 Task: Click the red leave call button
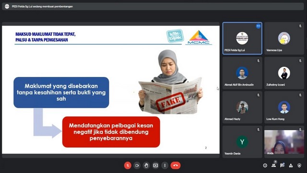pos(176,165)
